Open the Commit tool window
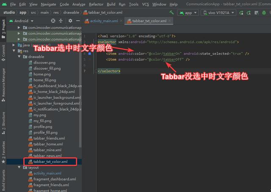Image resolution: width=271 pixels, height=192 pixels. point(3,53)
